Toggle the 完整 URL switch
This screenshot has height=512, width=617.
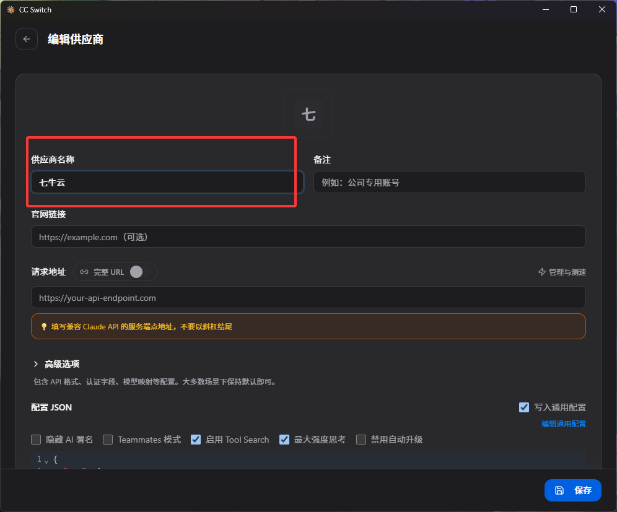click(x=141, y=272)
